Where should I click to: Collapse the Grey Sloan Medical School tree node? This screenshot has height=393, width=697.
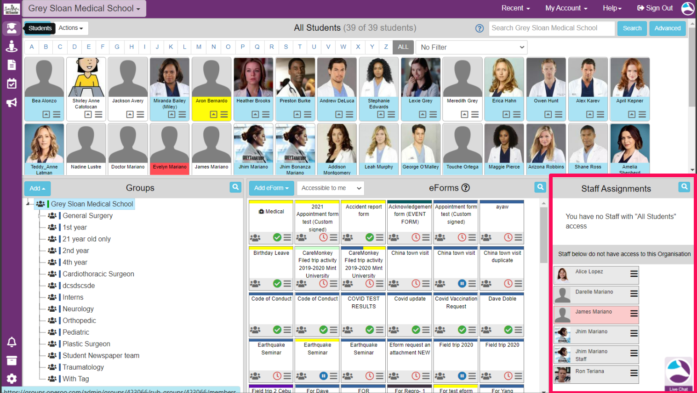point(29,203)
